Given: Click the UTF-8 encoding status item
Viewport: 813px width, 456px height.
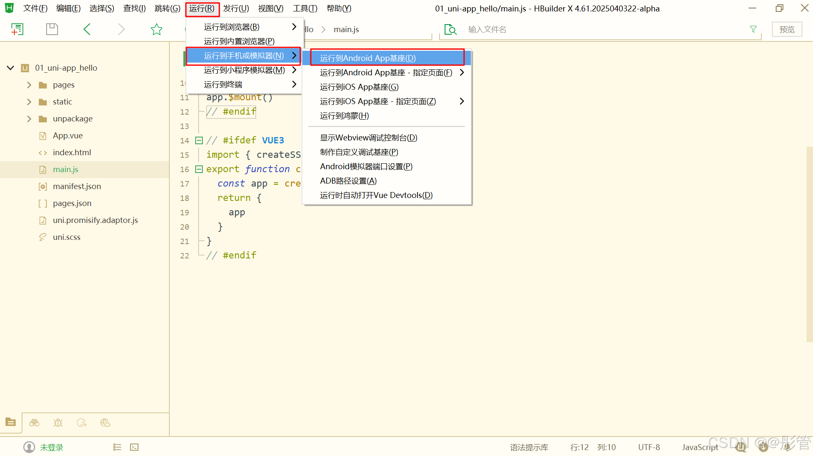Looking at the screenshot, I should pos(649,447).
